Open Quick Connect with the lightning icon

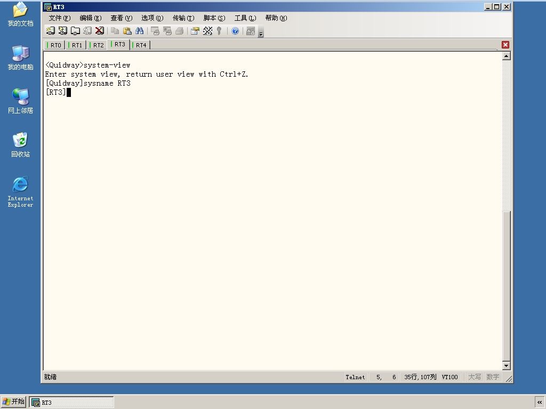63,31
